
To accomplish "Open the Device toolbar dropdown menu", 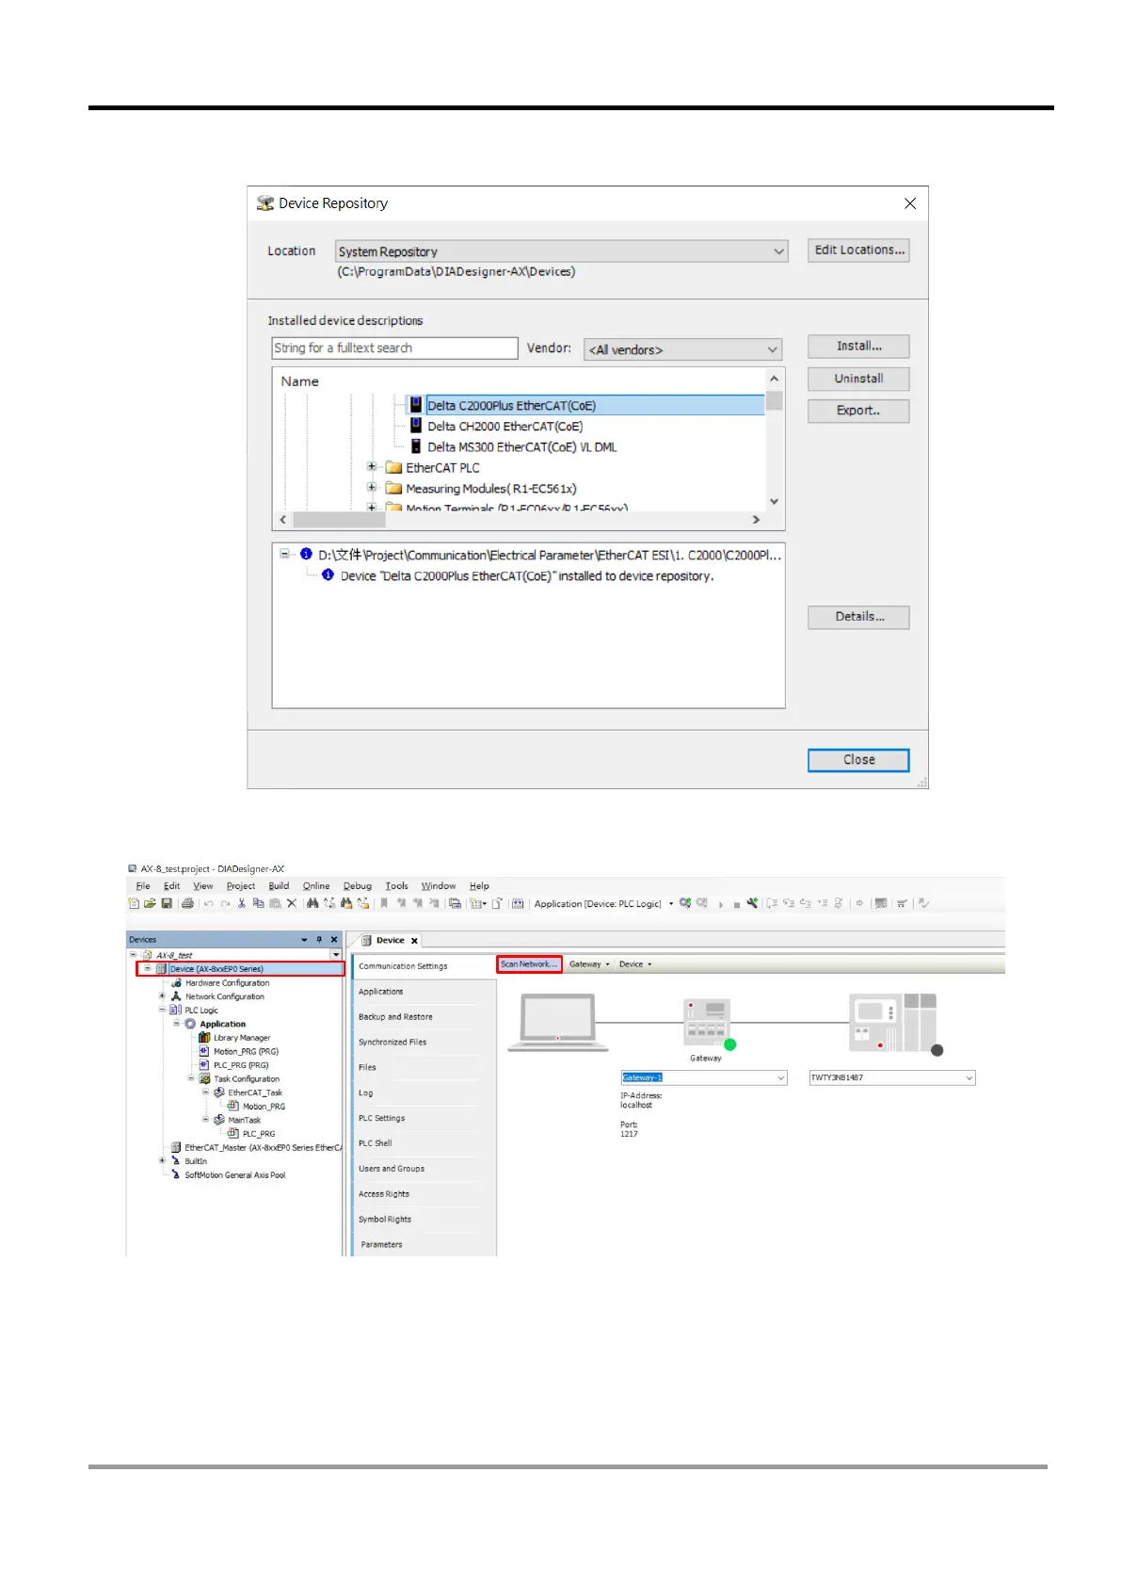I will 635,964.
